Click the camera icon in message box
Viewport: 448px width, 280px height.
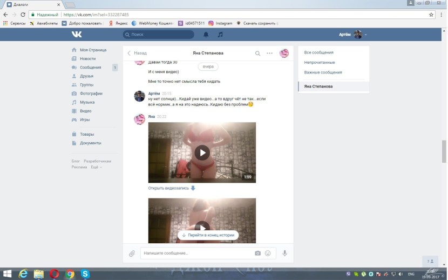257,253
